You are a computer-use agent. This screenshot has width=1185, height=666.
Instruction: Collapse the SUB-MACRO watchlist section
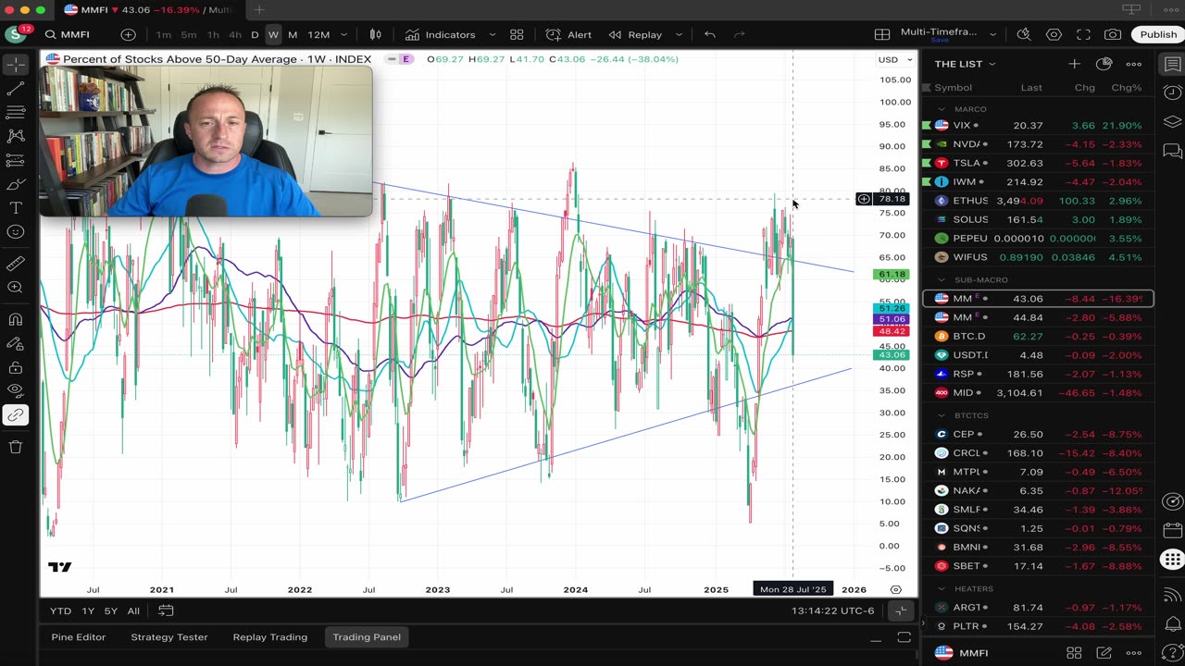[x=942, y=279]
